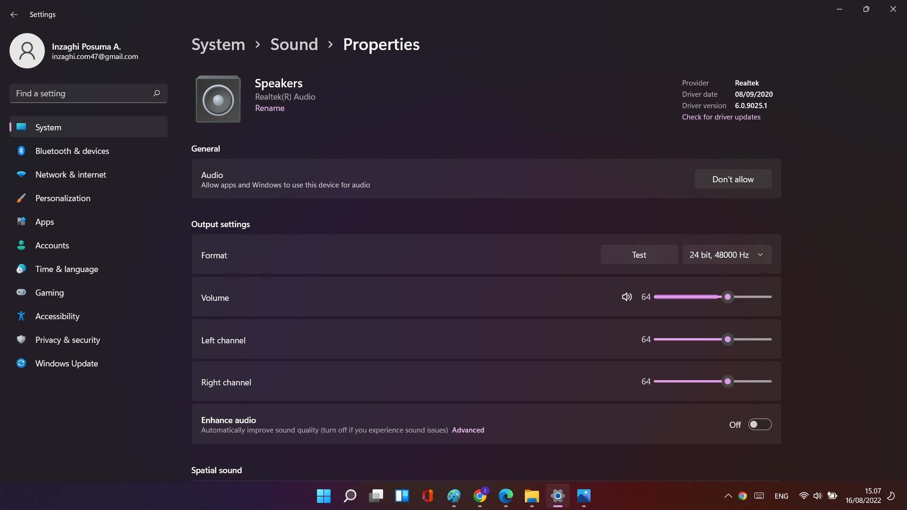Open the System settings category
907x510 pixels.
pyautogui.click(x=88, y=127)
